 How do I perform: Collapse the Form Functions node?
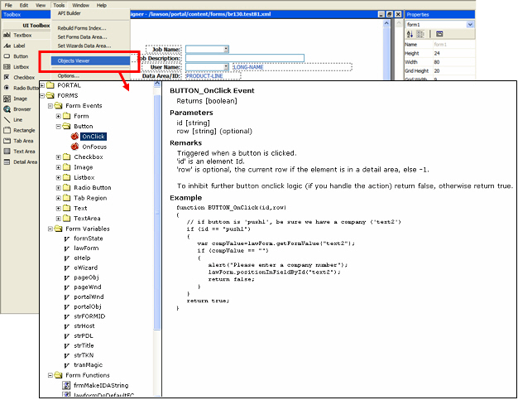pos(50,375)
